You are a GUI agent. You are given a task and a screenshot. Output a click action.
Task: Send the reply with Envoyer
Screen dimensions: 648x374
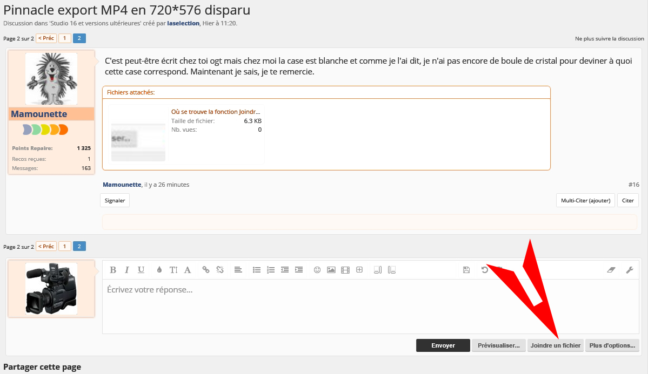point(443,345)
